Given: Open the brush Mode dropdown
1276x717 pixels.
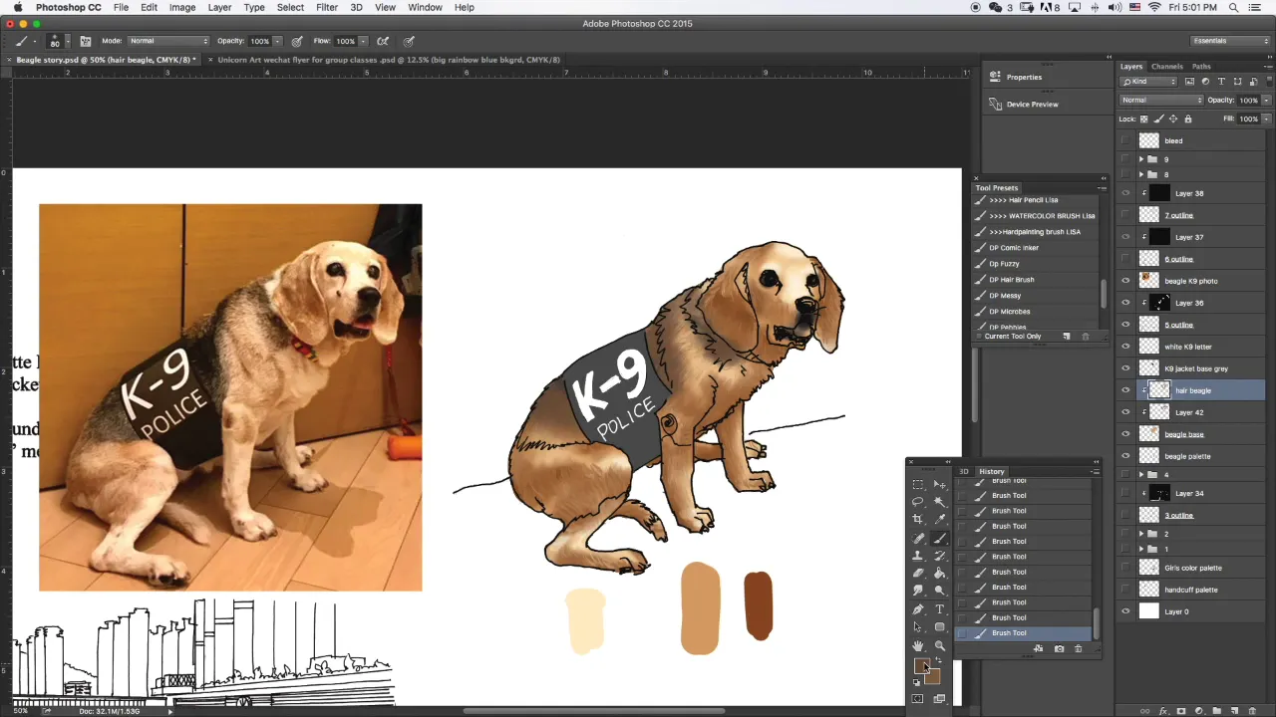Looking at the screenshot, I should pos(168,41).
